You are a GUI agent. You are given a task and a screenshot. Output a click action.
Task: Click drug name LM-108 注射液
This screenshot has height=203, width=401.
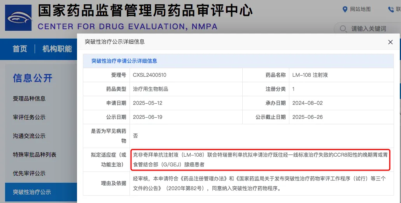coord(310,75)
